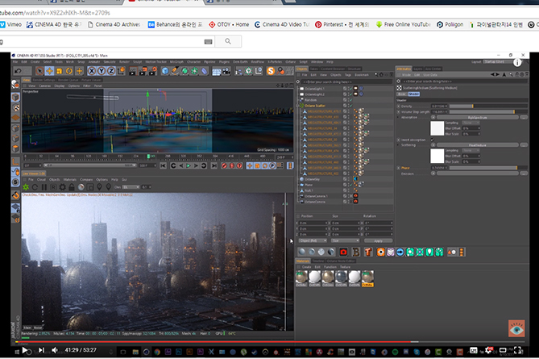Select the highlighted OctMix material thumbnail
Image resolution: width=539 pixels, height=359 pixels.
pyautogui.click(x=367, y=278)
